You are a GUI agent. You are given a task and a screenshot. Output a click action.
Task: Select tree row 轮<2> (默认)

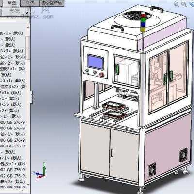point(13,63)
